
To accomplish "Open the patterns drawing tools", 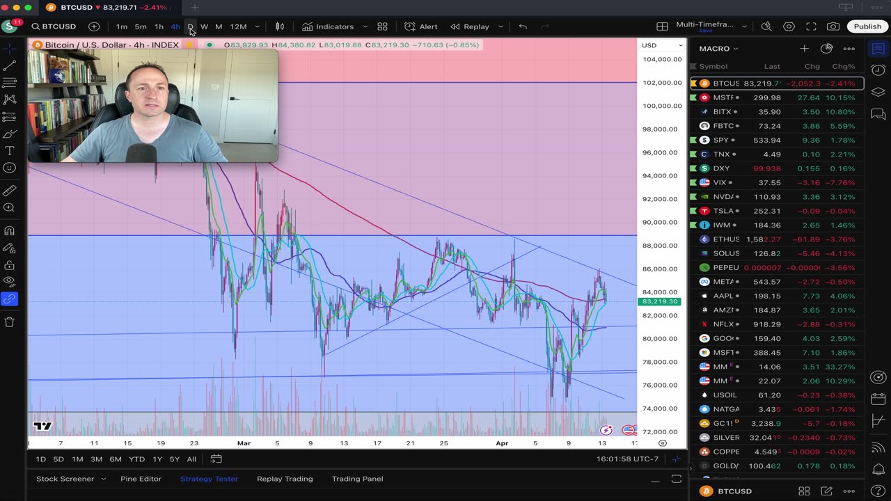I will coord(9,100).
